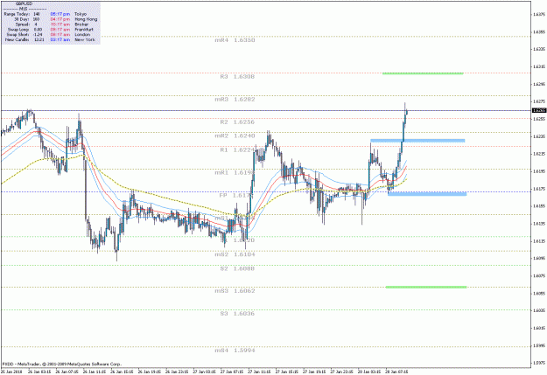Click the 28 Jan 07:15 time axis label
This screenshot has height=375, width=547.
(x=397, y=372)
